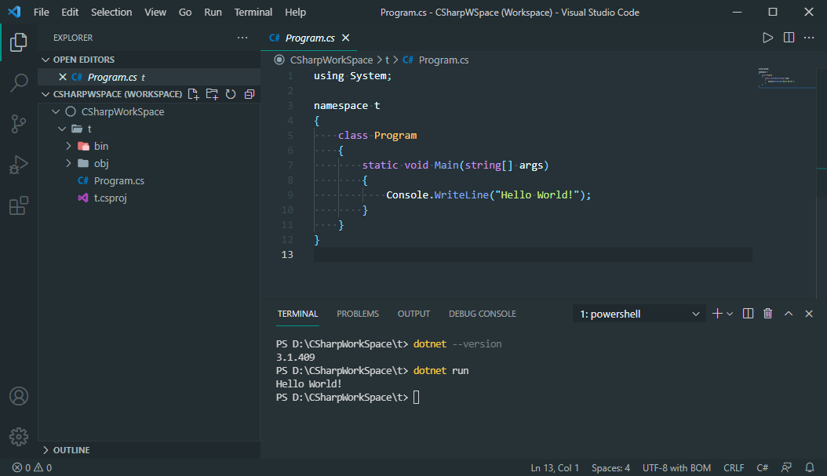Click Ln 13, Col 1 to go to line

[555, 467]
